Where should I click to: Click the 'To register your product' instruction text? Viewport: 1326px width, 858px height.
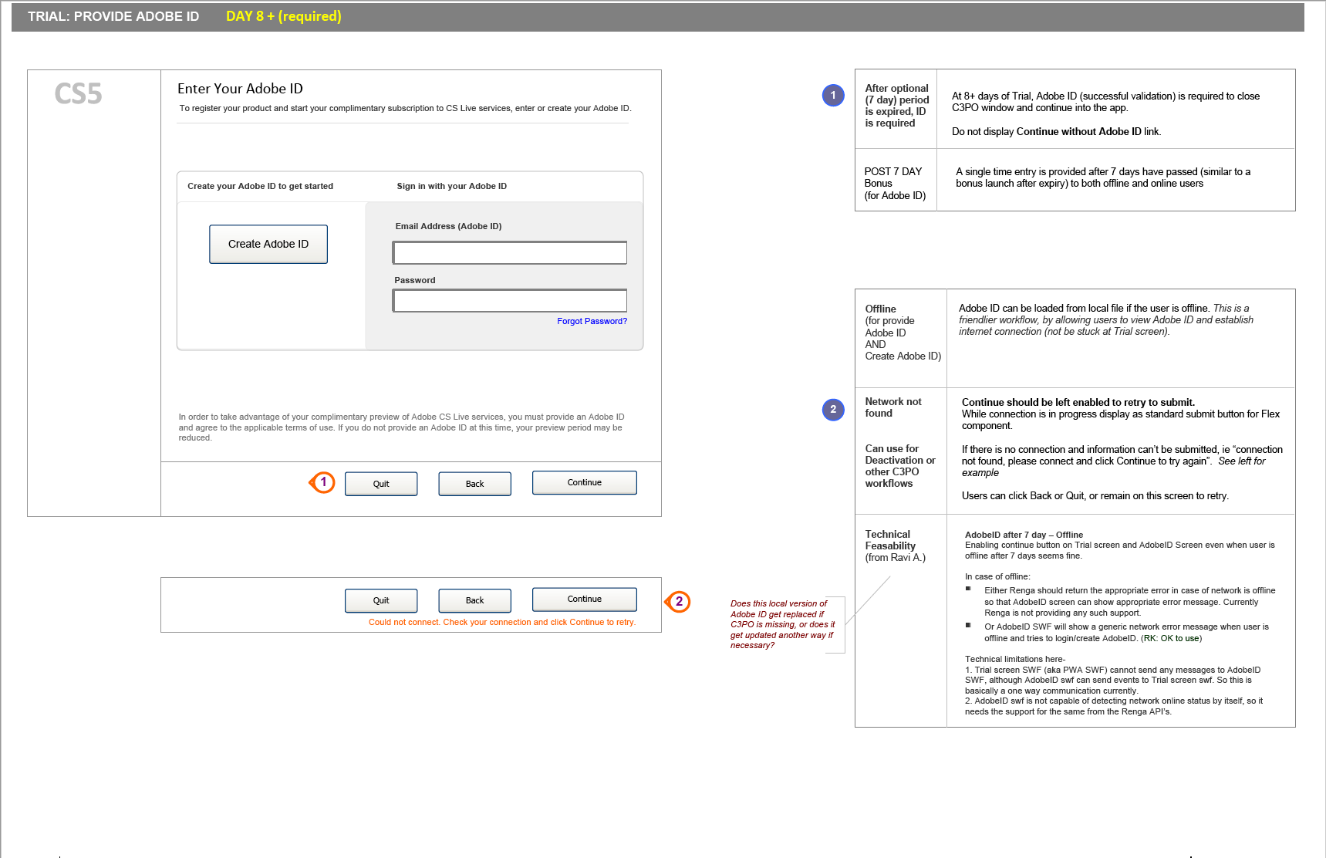(405, 108)
